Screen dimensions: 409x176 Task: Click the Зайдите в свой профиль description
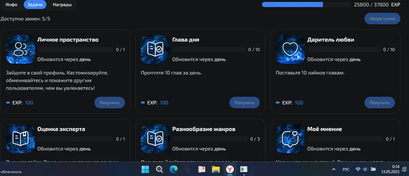[57, 81]
